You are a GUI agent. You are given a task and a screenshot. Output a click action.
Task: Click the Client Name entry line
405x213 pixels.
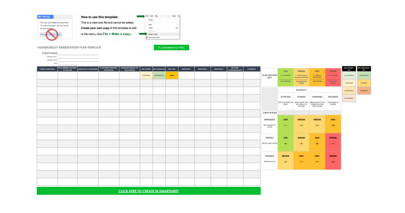(78, 53)
